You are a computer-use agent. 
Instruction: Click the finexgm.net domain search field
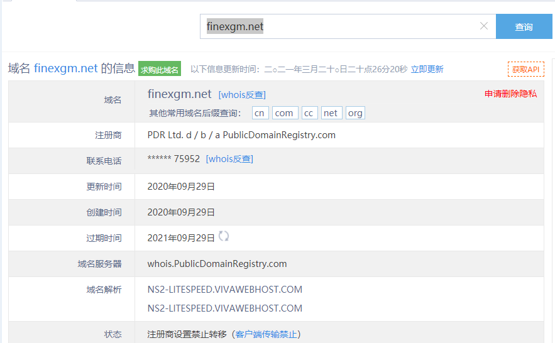(x=339, y=26)
